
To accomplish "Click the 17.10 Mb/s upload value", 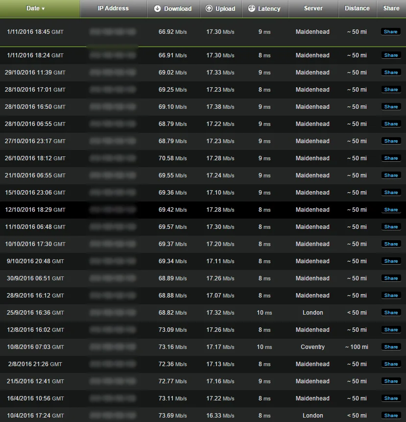I will [220, 193].
